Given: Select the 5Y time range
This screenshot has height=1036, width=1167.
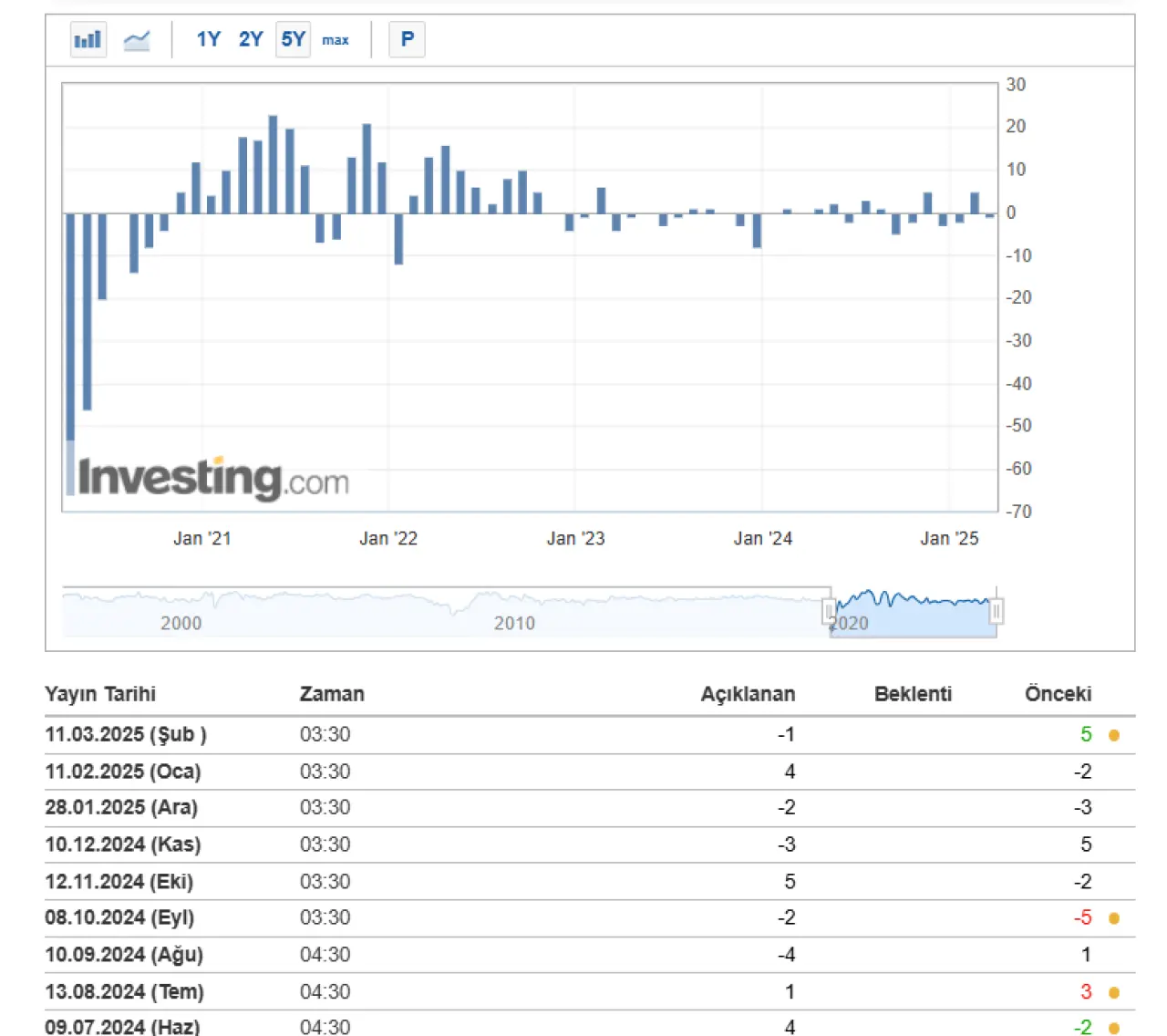Looking at the screenshot, I should pyautogui.click(x=293, y=39).
